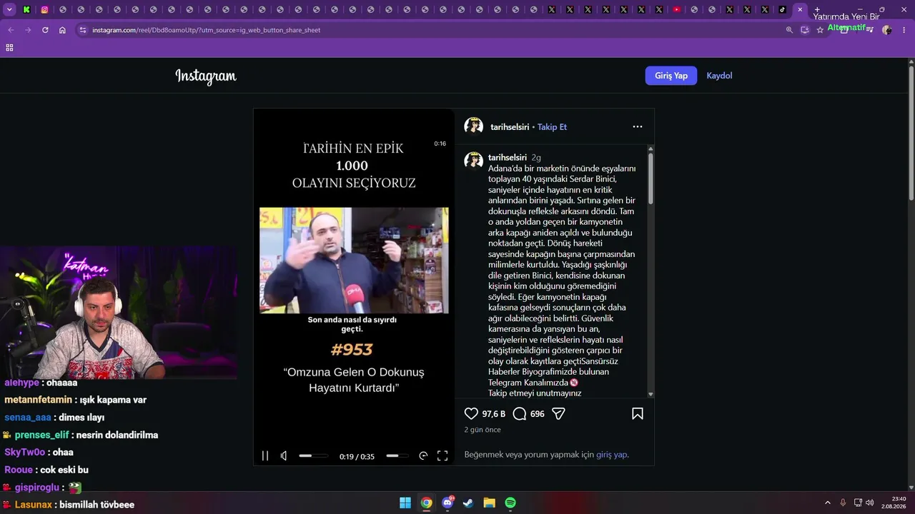Open a new browser tab

click(817, 10)
